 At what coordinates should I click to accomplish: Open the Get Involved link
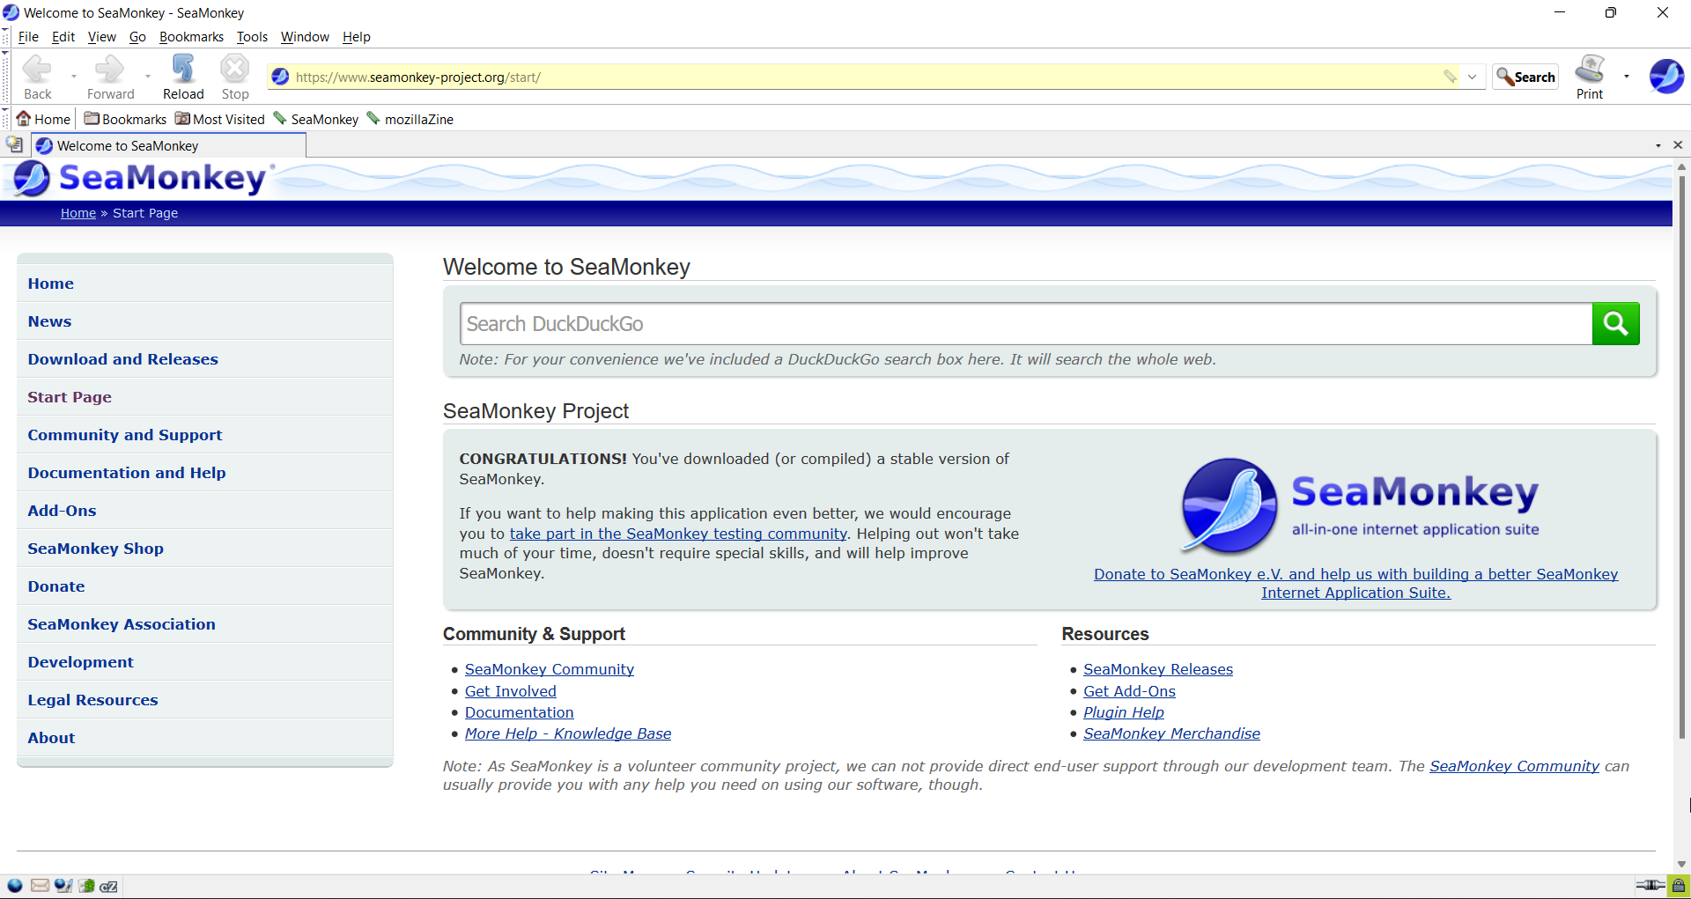(511, 691)
